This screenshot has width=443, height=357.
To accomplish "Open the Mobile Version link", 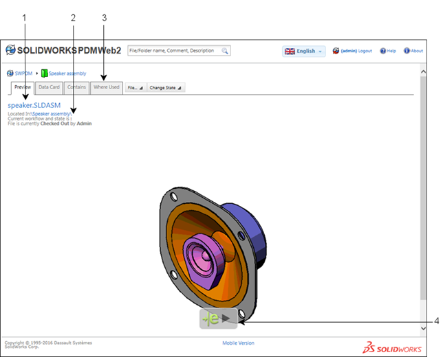I will 238,343.
